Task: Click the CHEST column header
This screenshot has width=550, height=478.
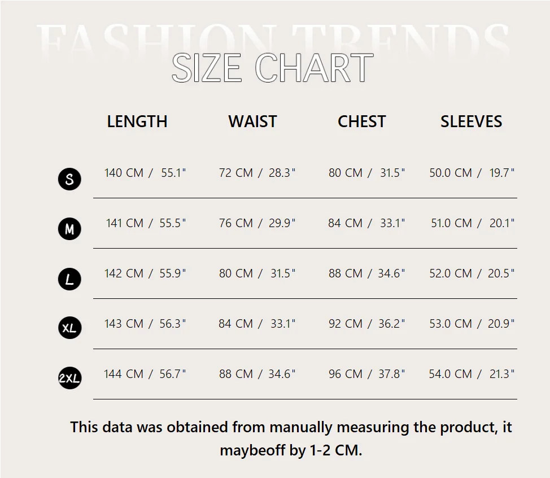Action: coord(361,121)
